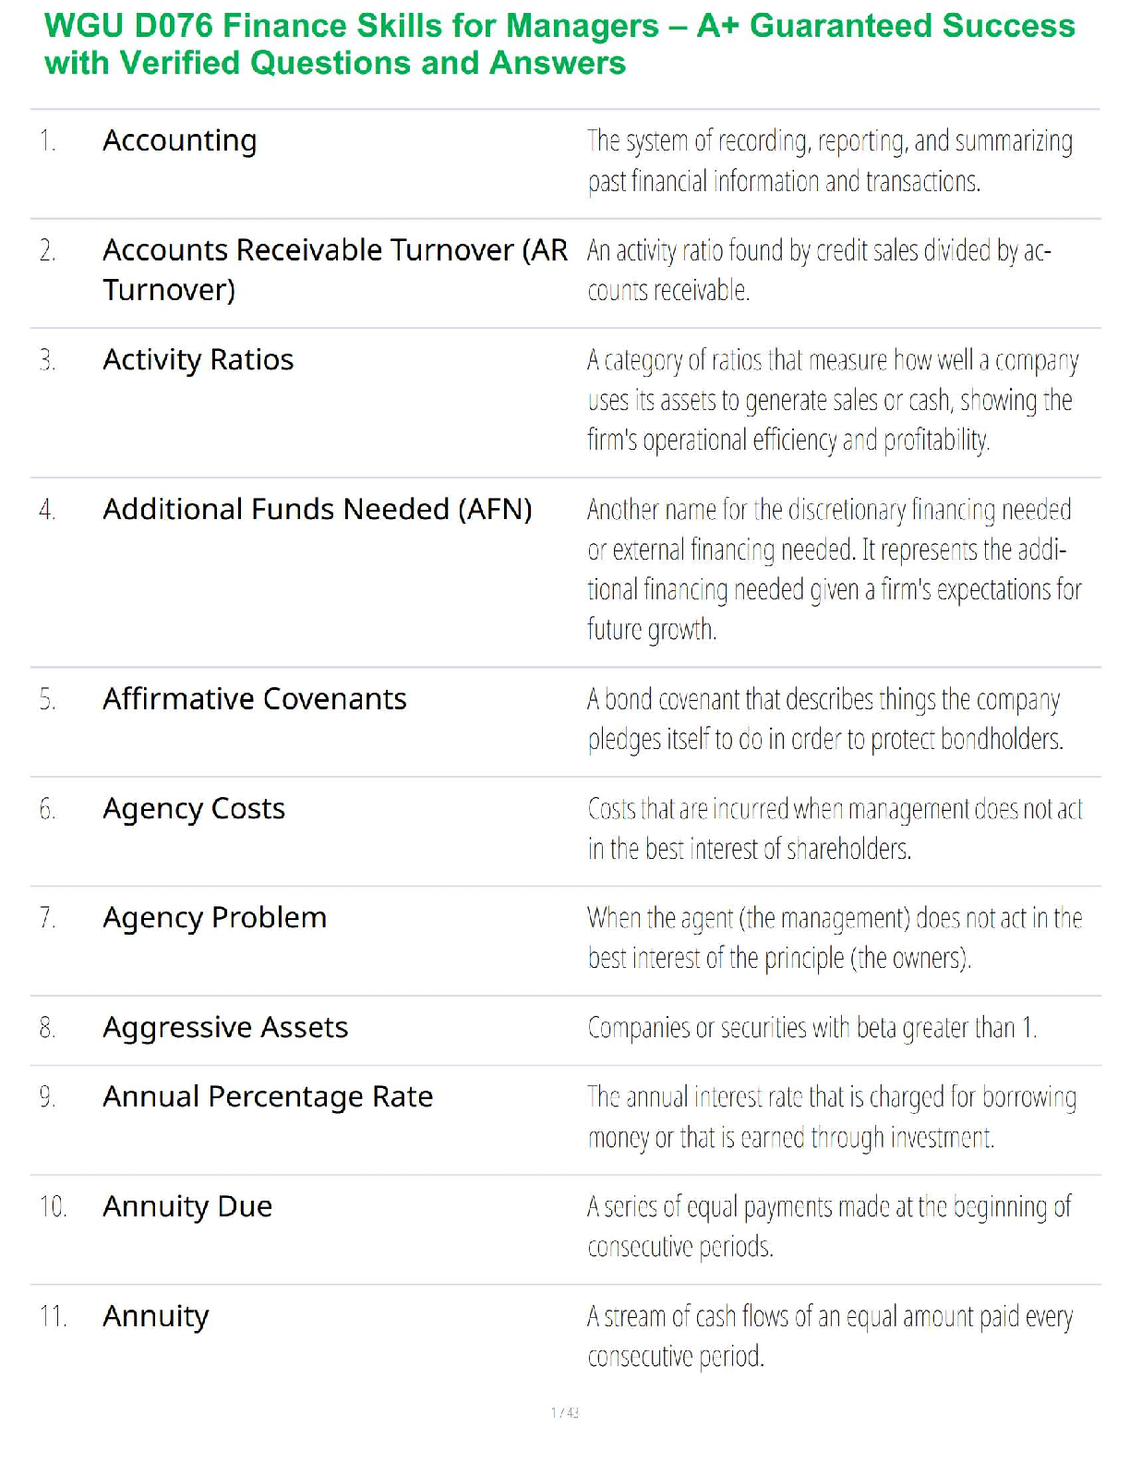1130x1463 pixels.
Task: Select the "Activity Ratios" term
Action: tap(198, 359)
